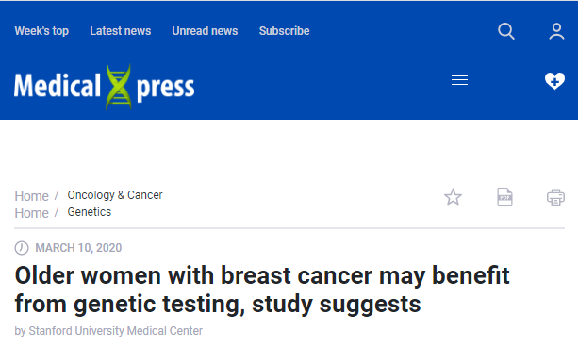The height and width of the screenshot is (348, 578).
Task: View Unread news
Action: [205, 31]
